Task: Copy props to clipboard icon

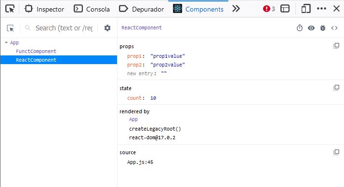Action: tap(336, 46)
